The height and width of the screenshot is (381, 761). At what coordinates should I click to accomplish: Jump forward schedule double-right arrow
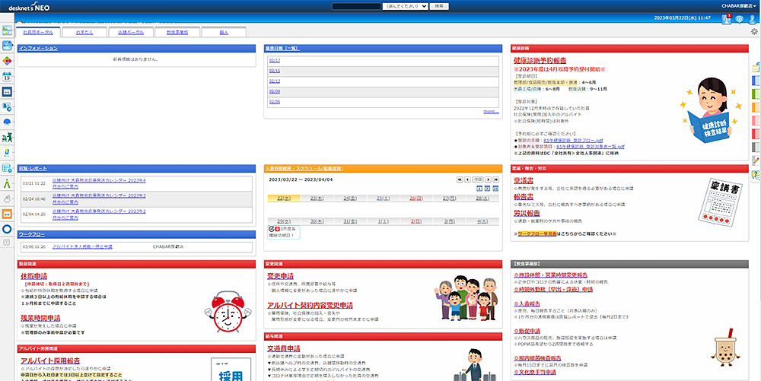[x=495, y=179]
